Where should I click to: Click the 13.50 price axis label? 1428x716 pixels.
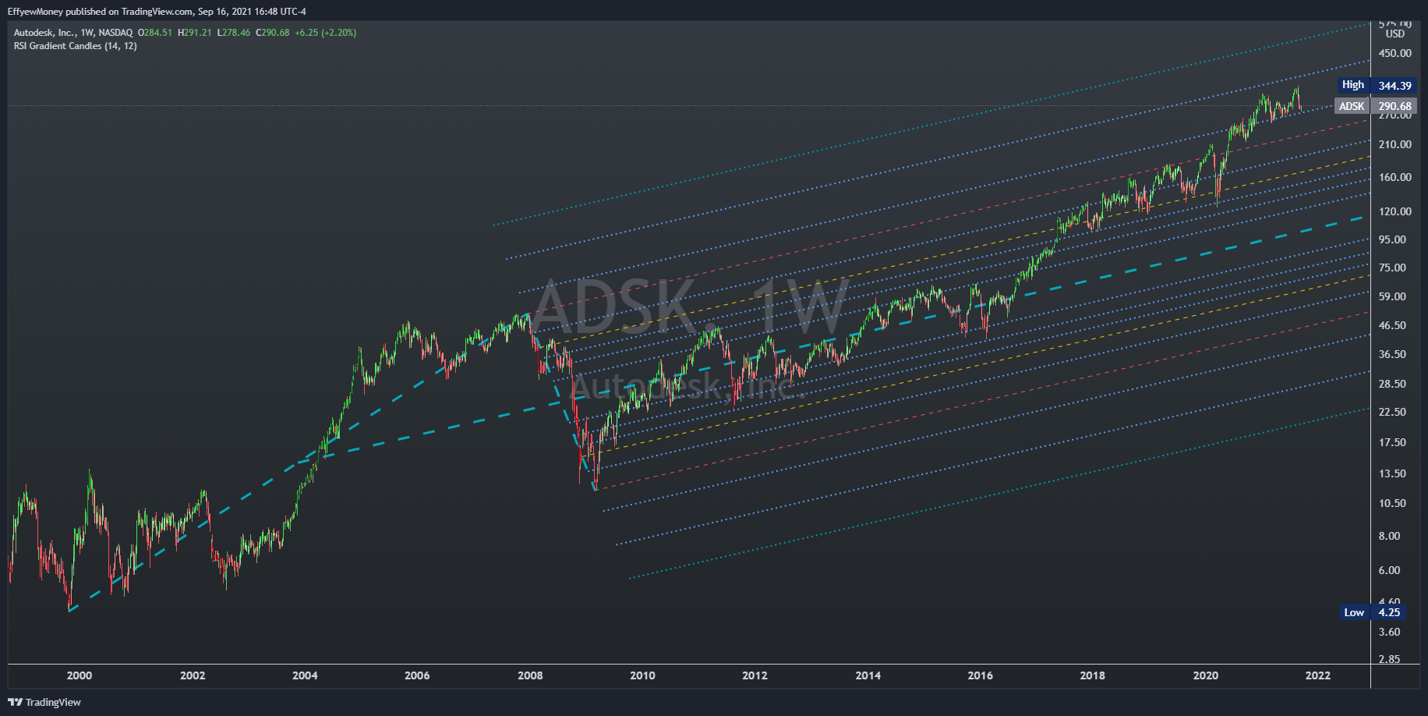1392,473
